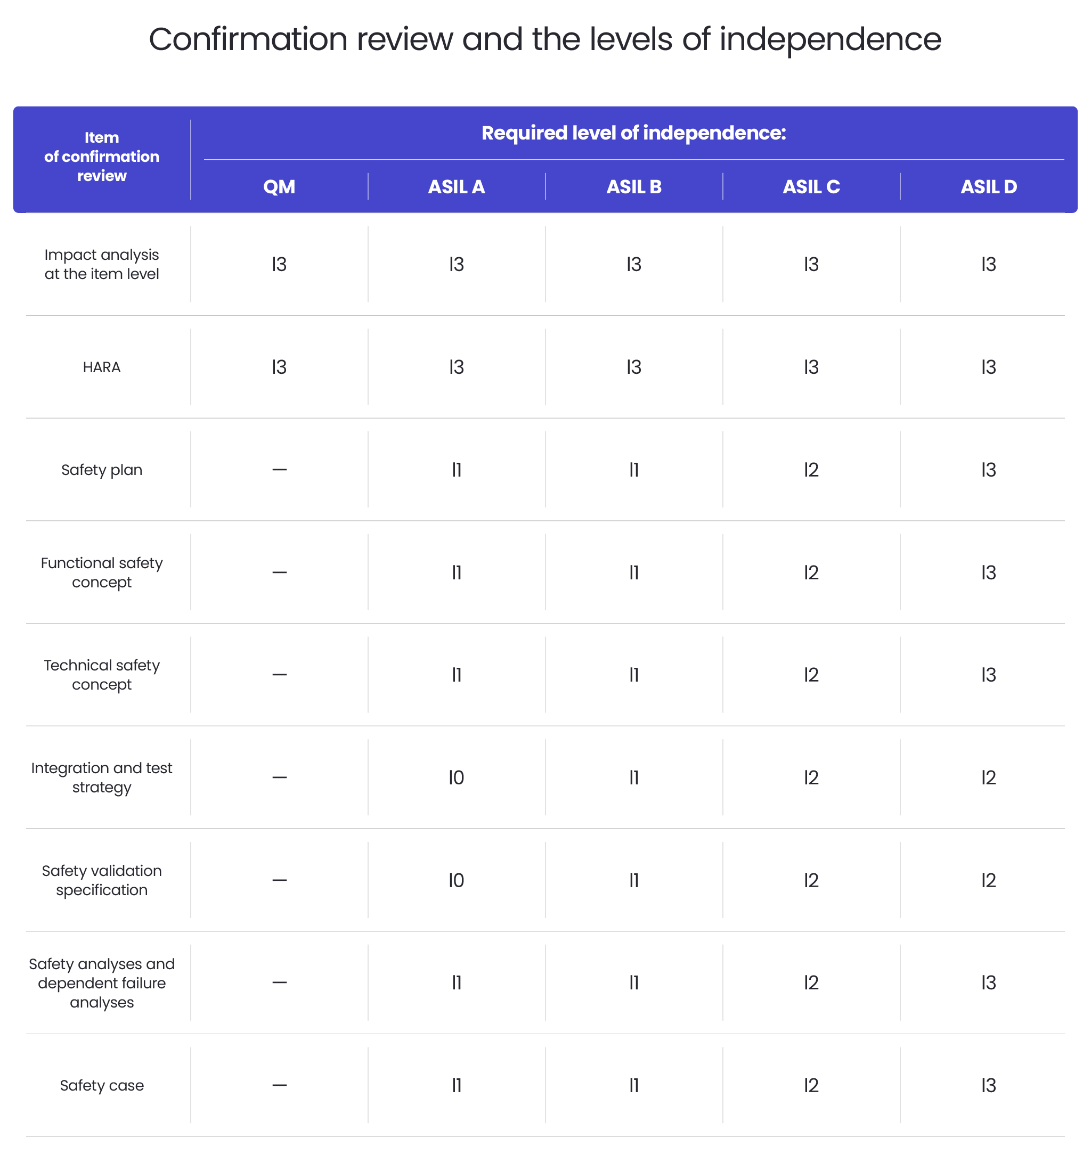Viewport: 1091px width, 1163px height.
Task: Click the ASIL B column header
Action: tap(634, 186)
